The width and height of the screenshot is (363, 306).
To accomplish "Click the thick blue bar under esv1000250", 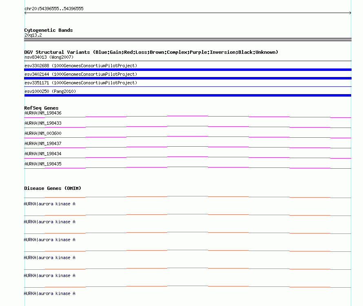I will (x=188, y=95).
